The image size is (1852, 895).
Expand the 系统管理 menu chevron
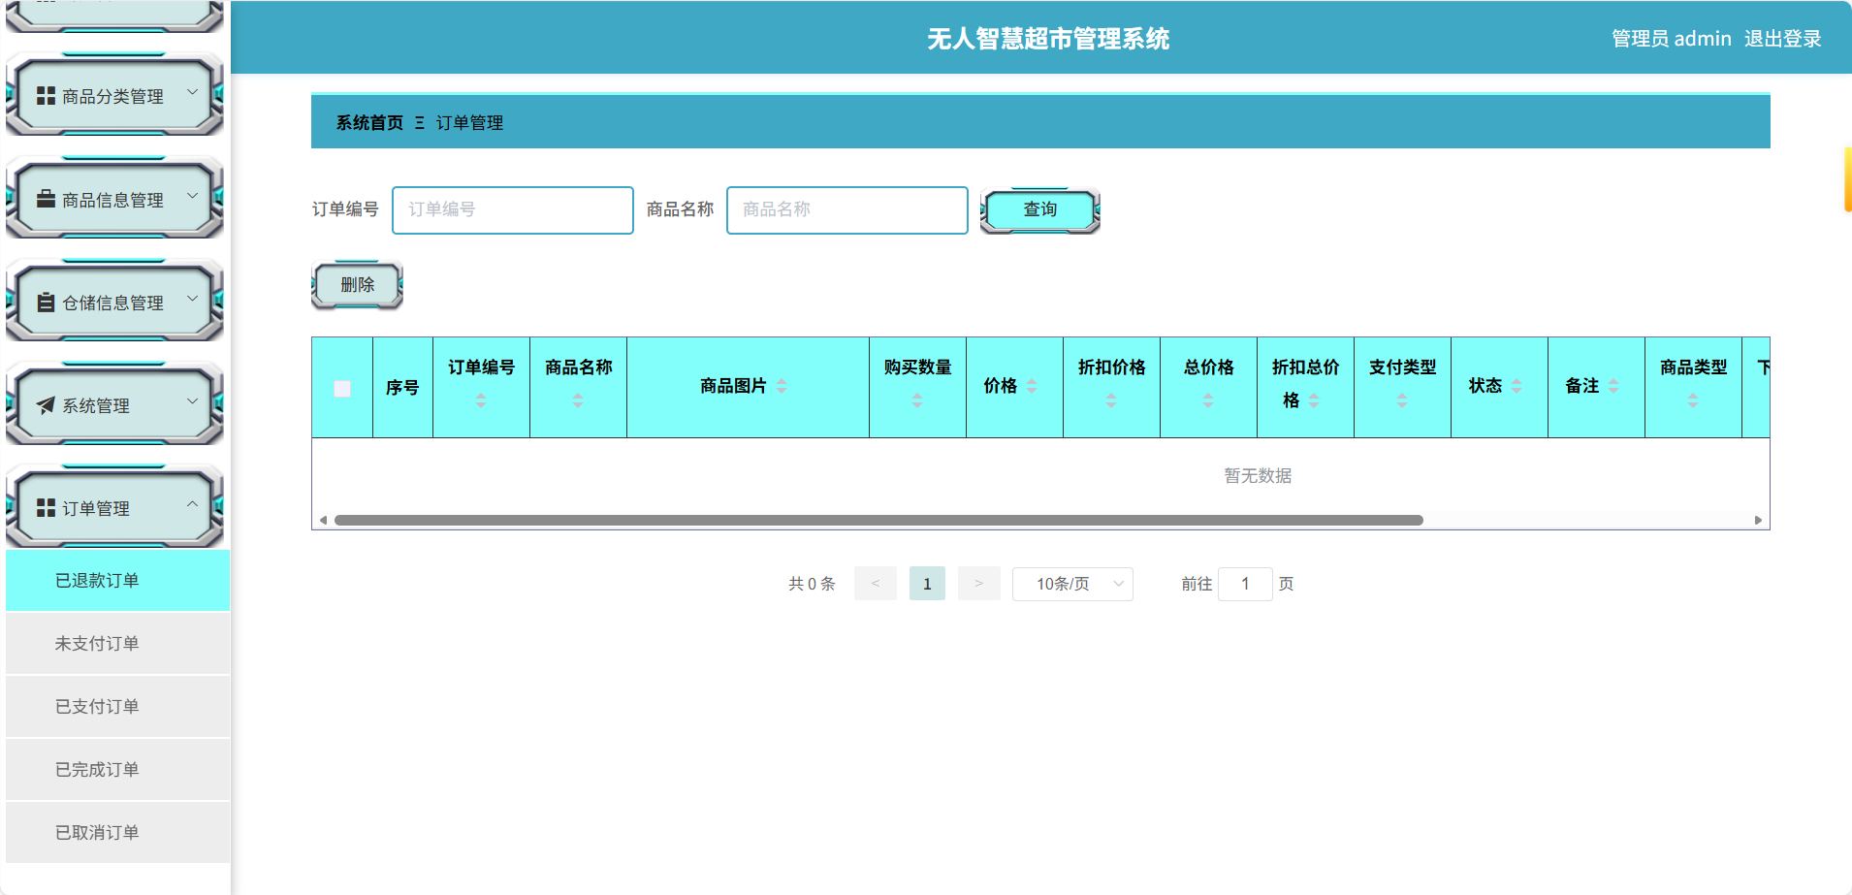click(x=192, y=401)
